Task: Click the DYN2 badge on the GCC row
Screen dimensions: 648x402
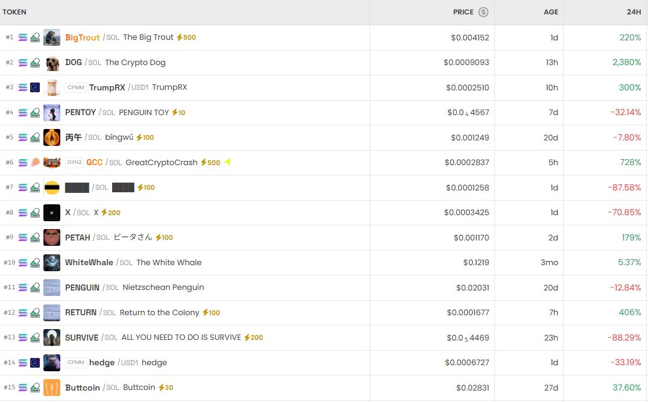Action: (74, 162)
